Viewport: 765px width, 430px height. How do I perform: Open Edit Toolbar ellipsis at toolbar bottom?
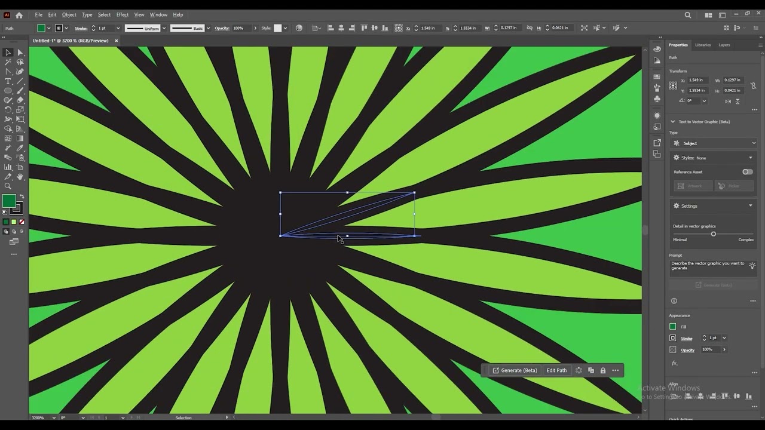(x=14, y=254)
